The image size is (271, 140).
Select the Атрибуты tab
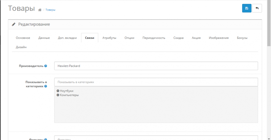[109, 38]
